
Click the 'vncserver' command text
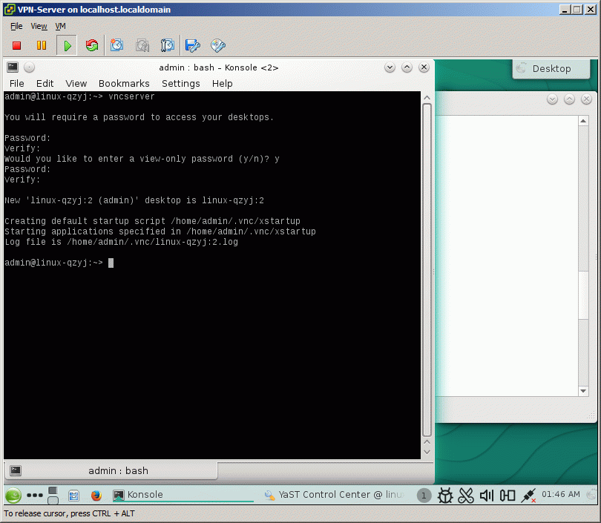tap(131, 96)
